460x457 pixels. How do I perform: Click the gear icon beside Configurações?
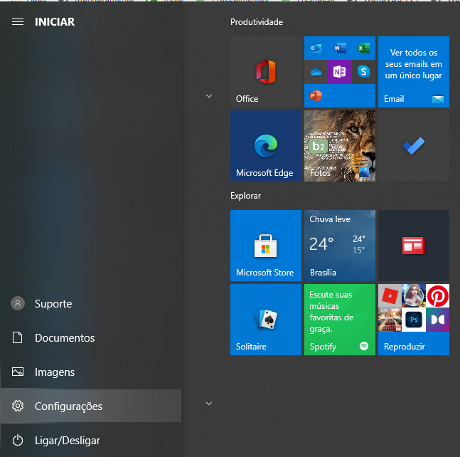tap(18, 406)
